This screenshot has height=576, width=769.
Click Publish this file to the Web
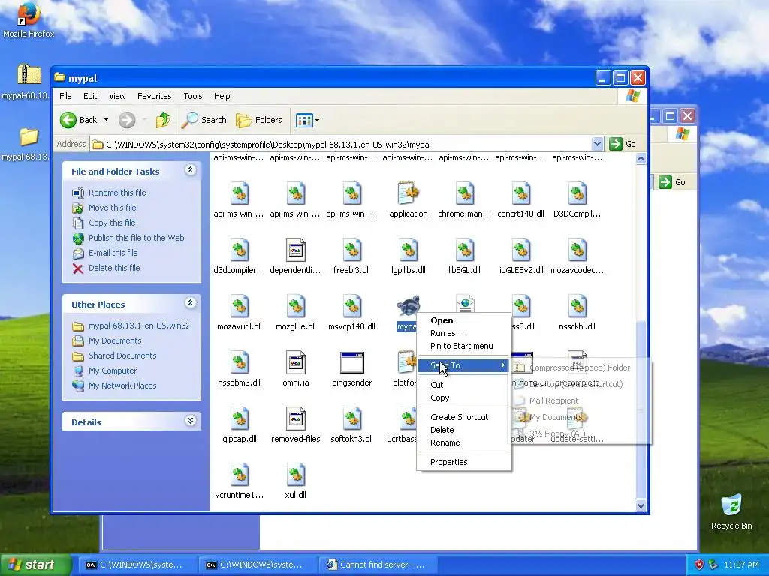click(137, 238)
